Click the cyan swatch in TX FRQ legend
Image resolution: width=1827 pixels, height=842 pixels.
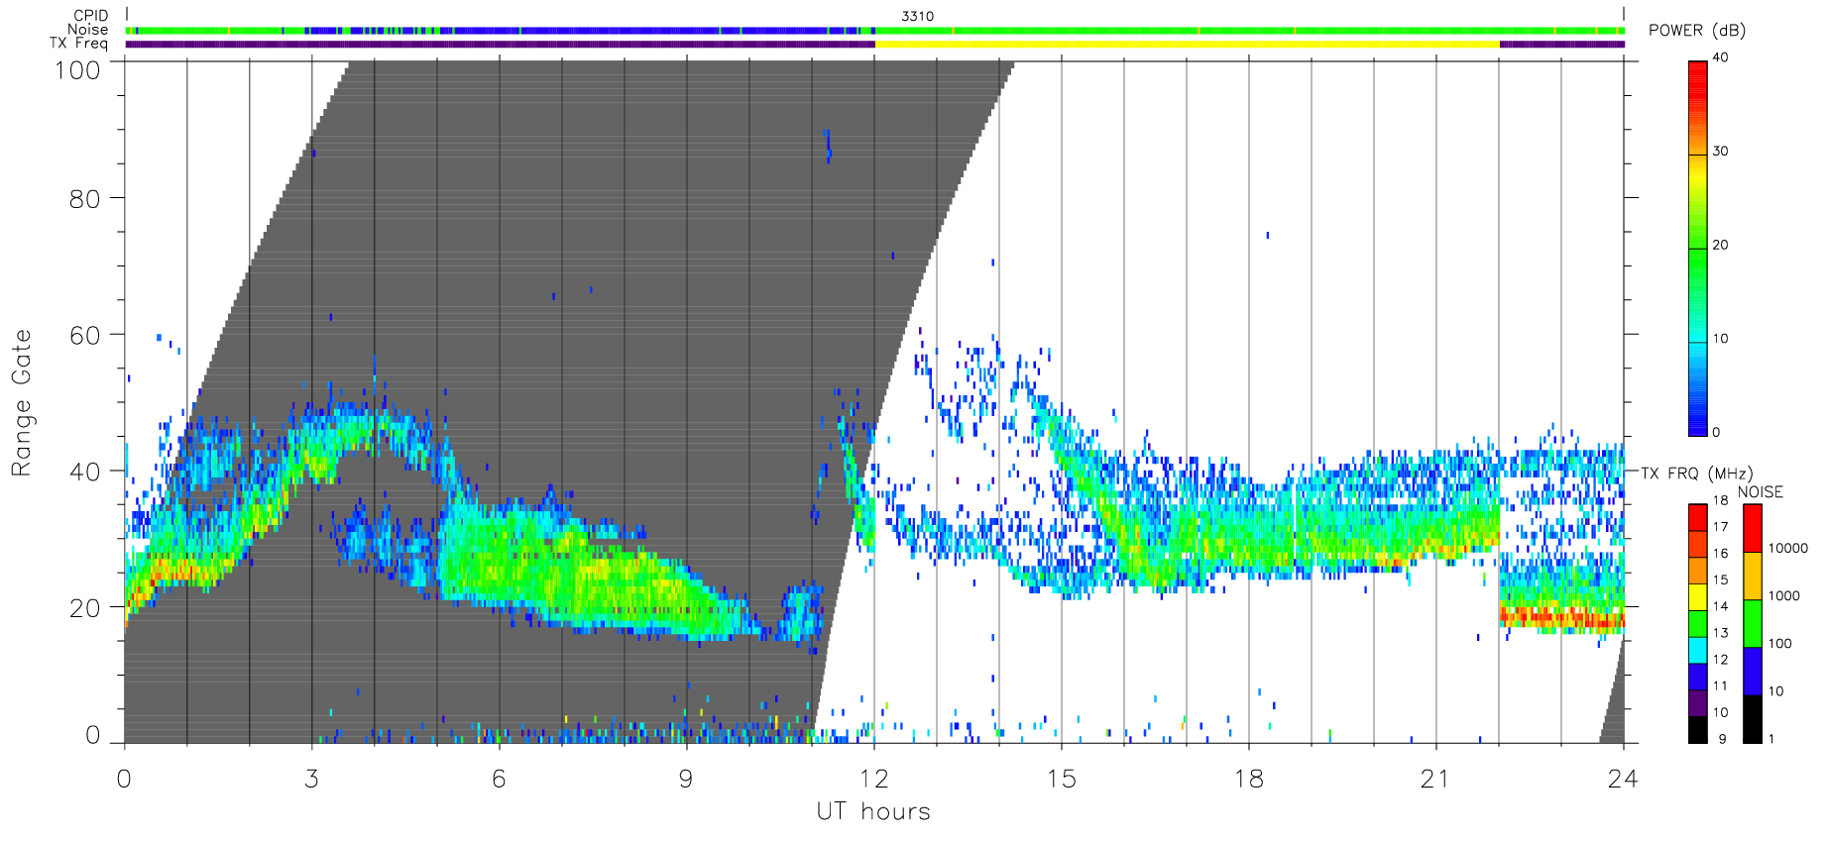(1698, 650)
